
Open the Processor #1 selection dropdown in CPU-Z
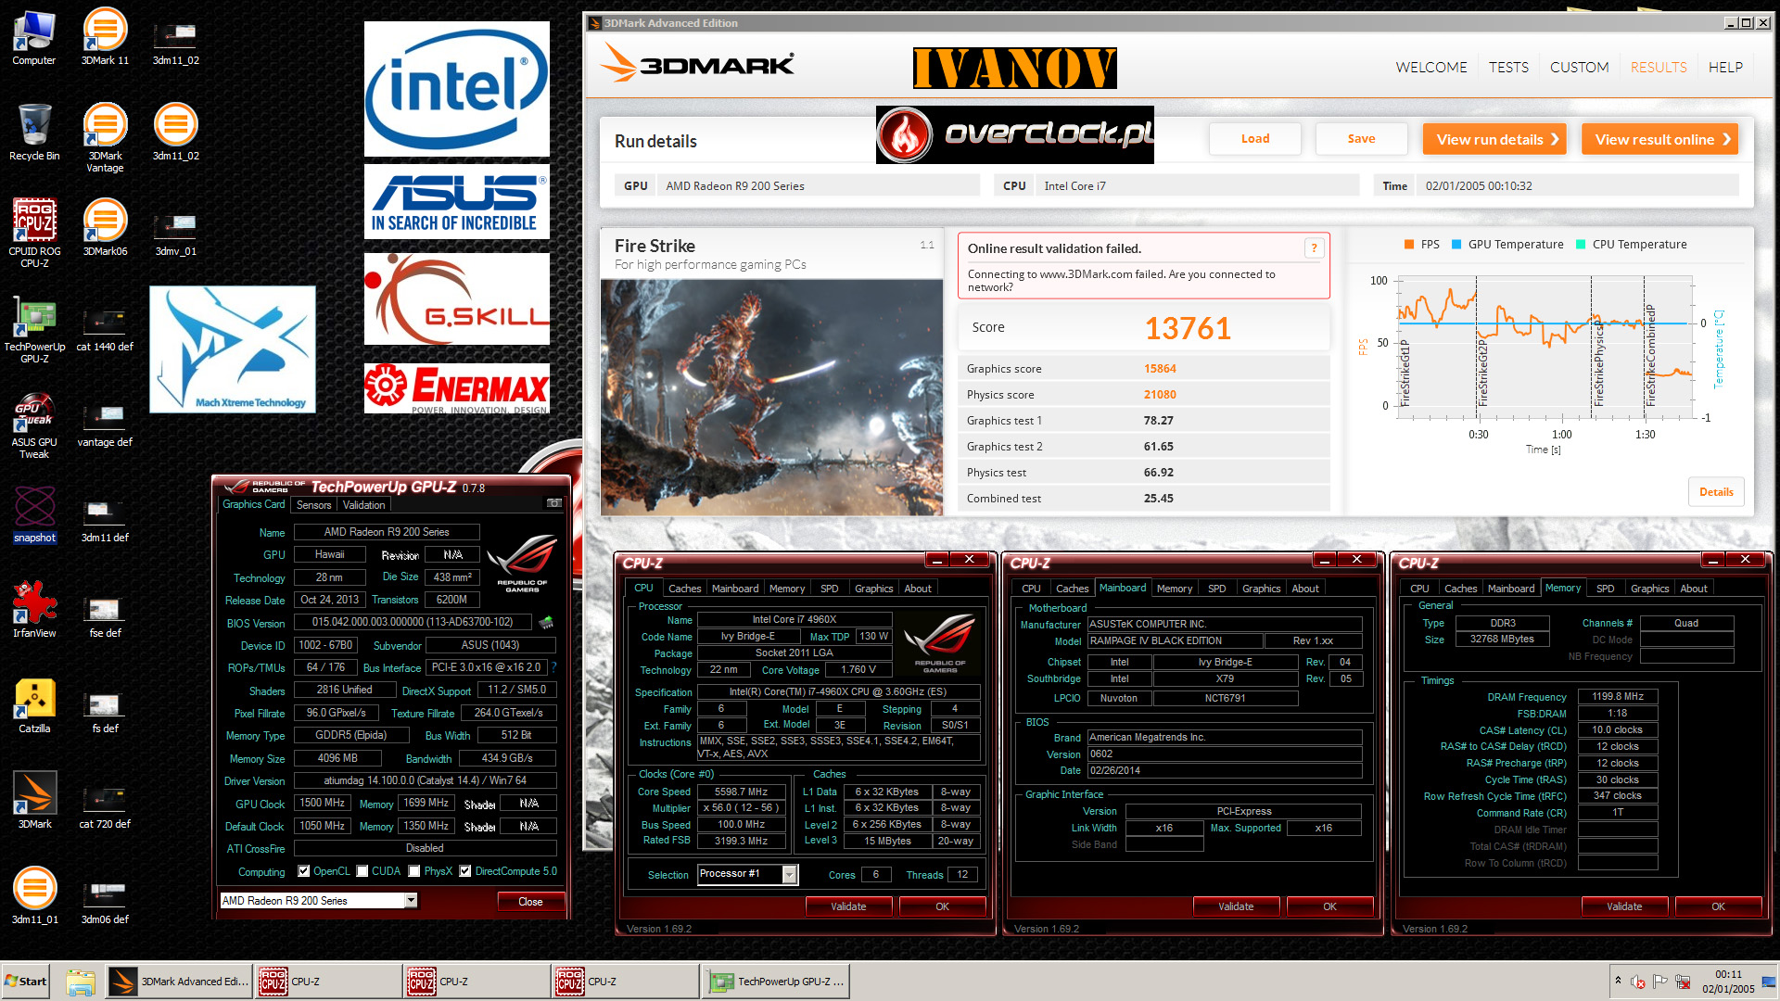coord(789,874)
